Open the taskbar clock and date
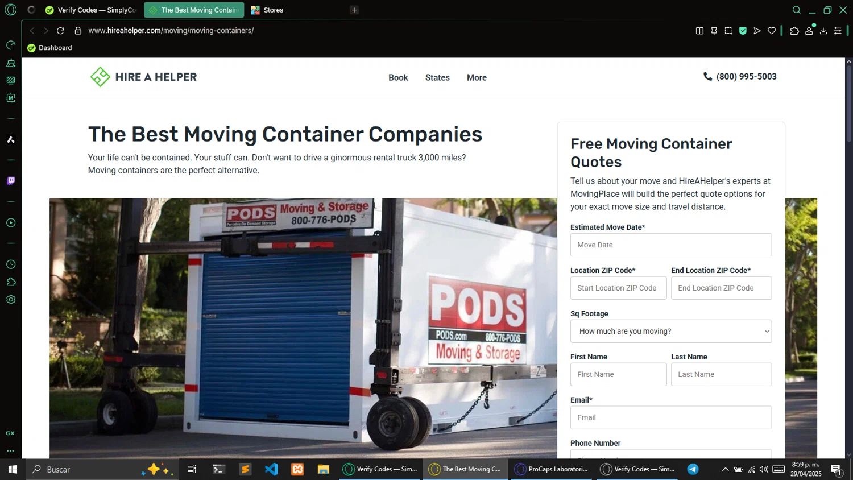This screenshot has width=853, height=480. click(806, 469)
